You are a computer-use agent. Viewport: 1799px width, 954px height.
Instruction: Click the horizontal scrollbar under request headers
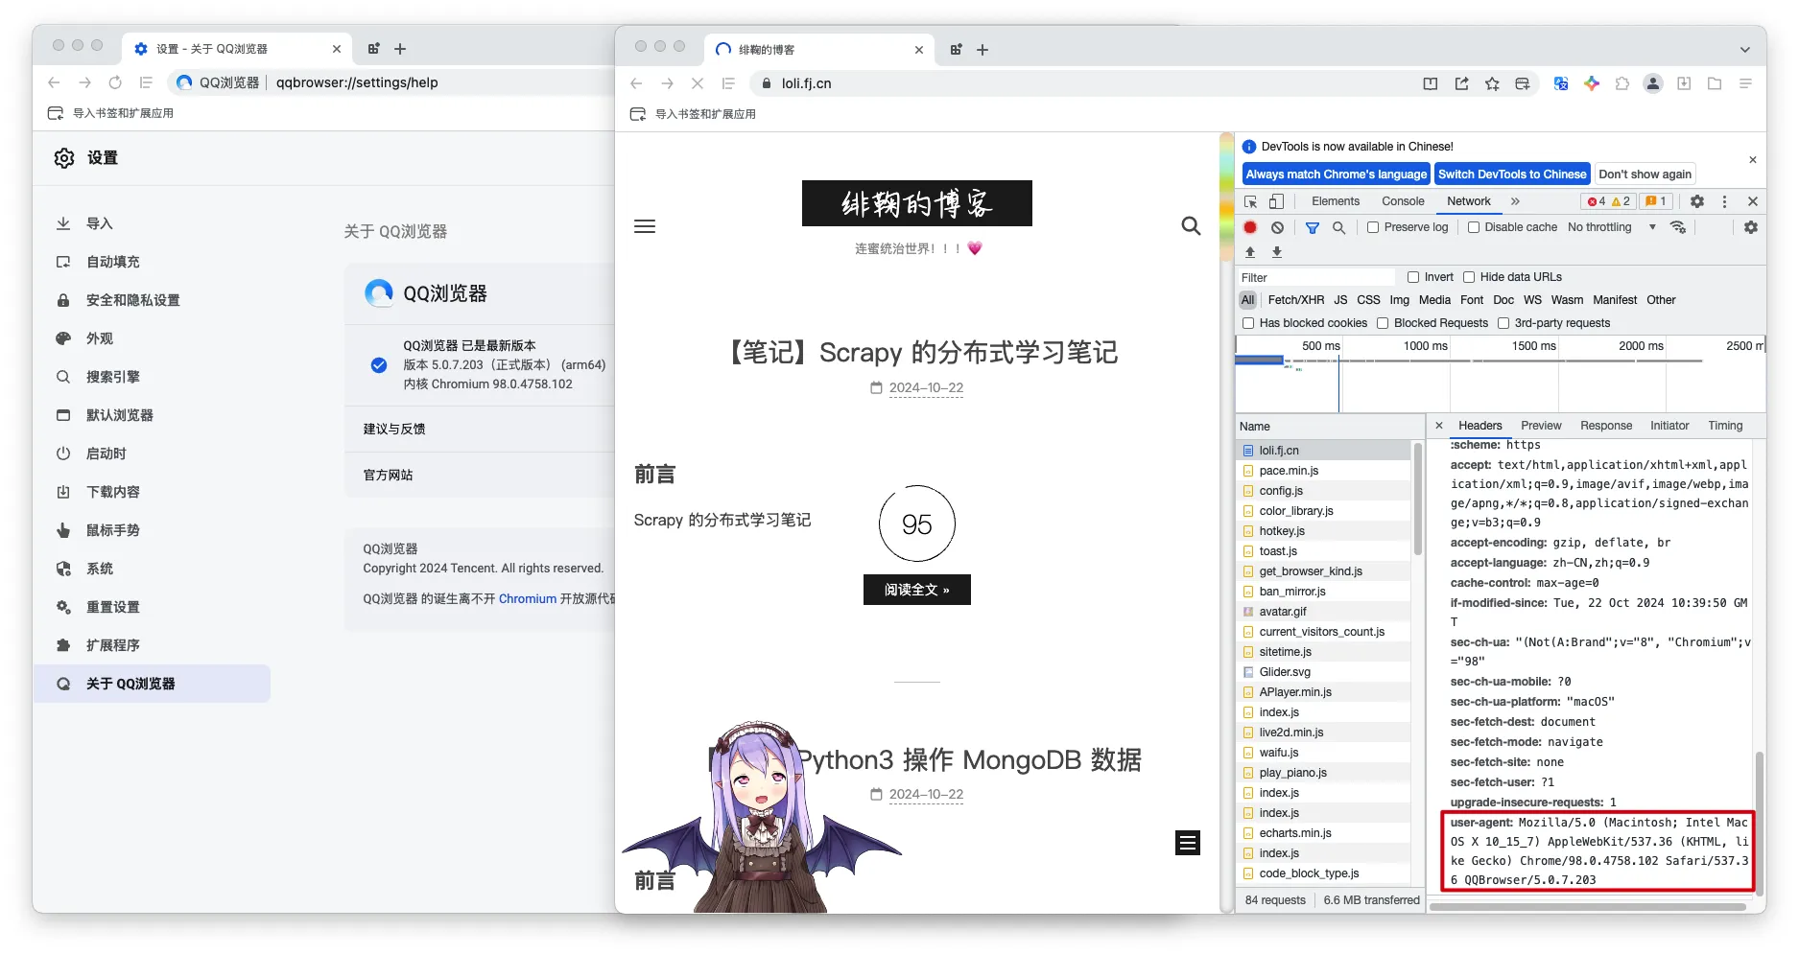tap(1588, 906)
